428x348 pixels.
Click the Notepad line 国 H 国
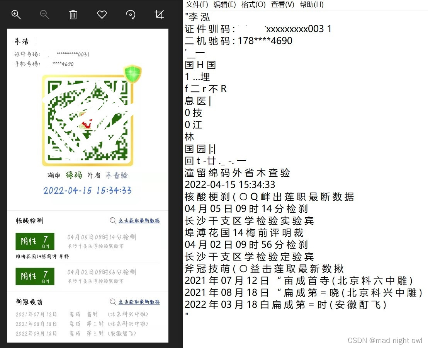[x=200, y=65]
